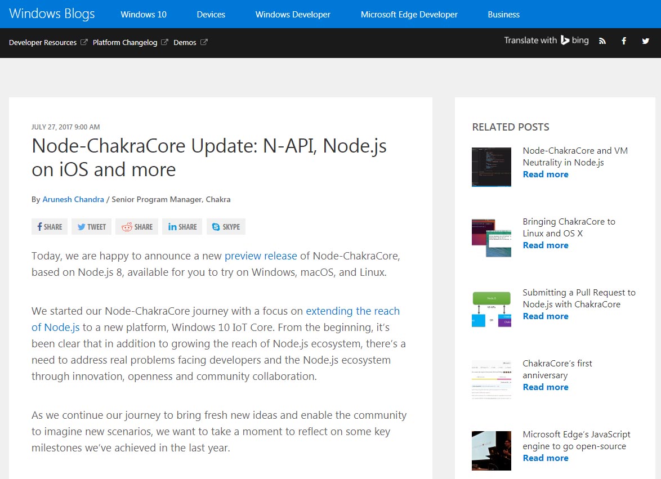Open the Facebook icon in the header
This screenshot has height=479, width=661.
(x=623, y=41)
